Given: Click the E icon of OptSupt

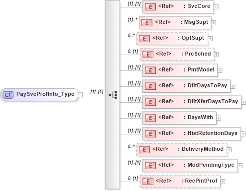Looking at the screenshot, I should coord(144,39).
